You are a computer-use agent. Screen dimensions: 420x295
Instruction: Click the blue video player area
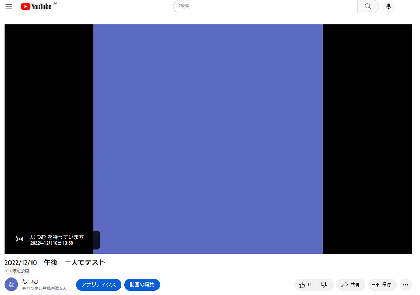[x=208, y=139]
